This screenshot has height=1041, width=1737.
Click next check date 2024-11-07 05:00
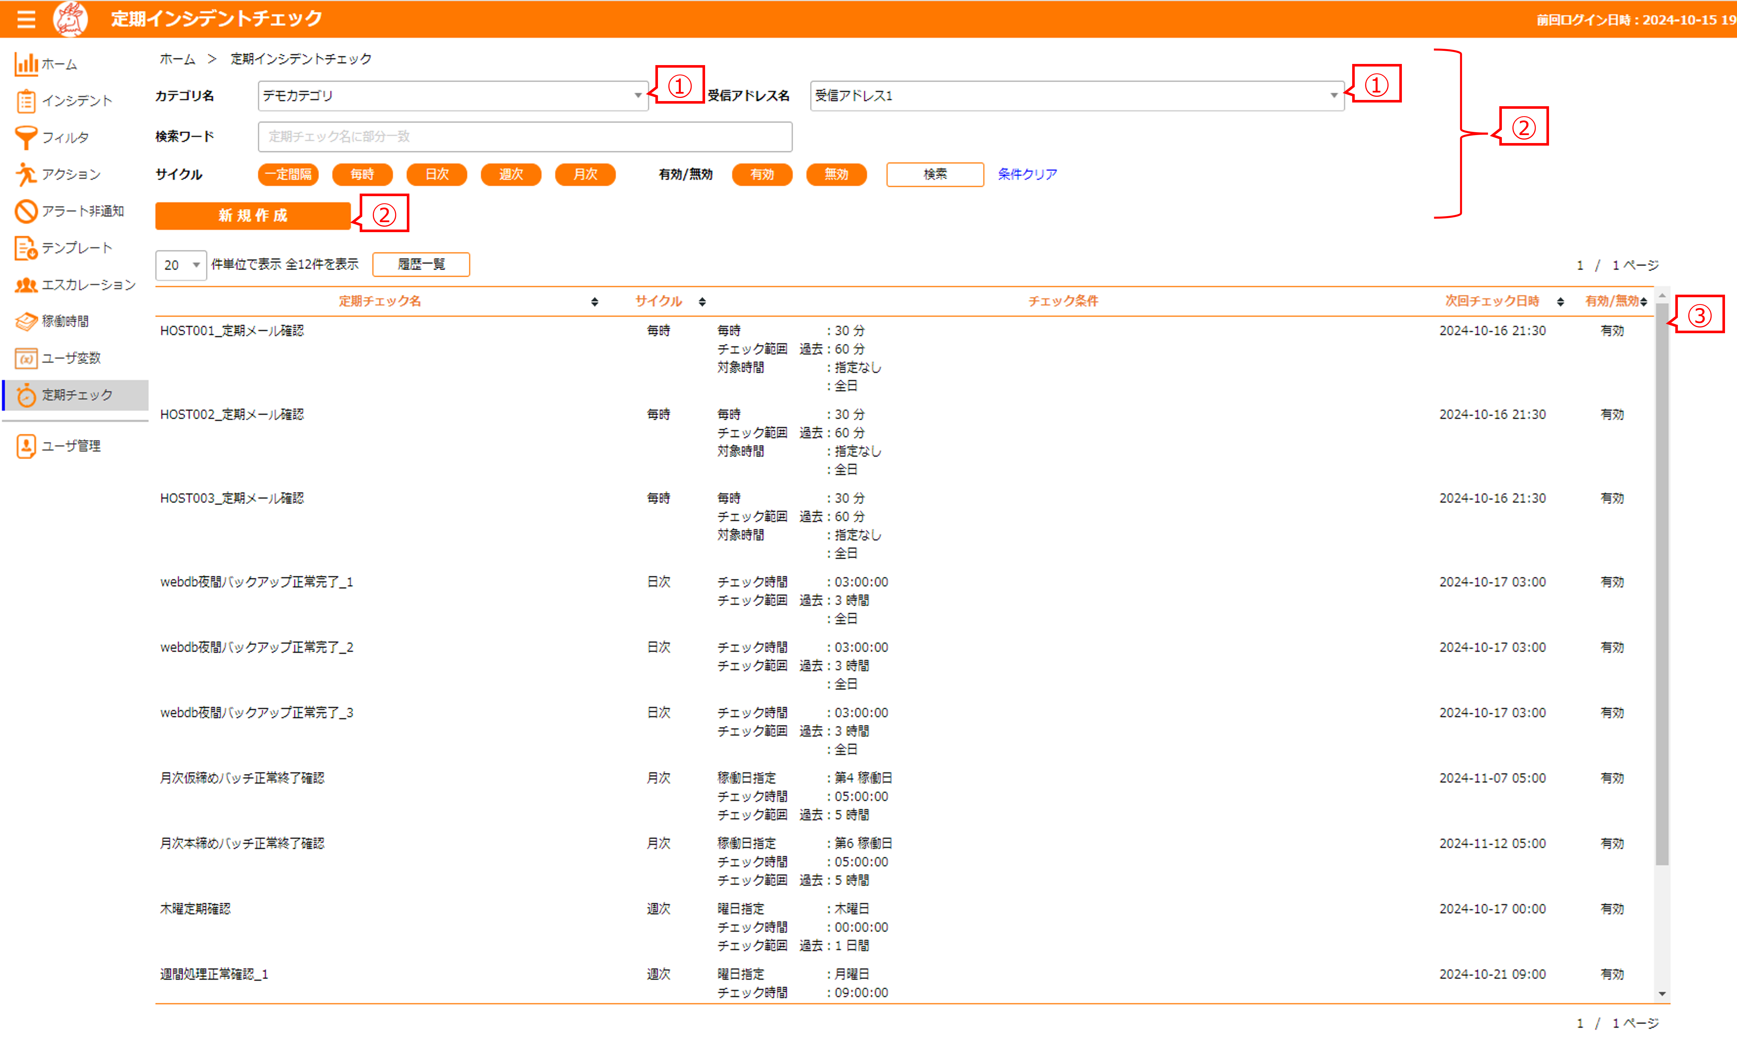[x=1492, y=779]
